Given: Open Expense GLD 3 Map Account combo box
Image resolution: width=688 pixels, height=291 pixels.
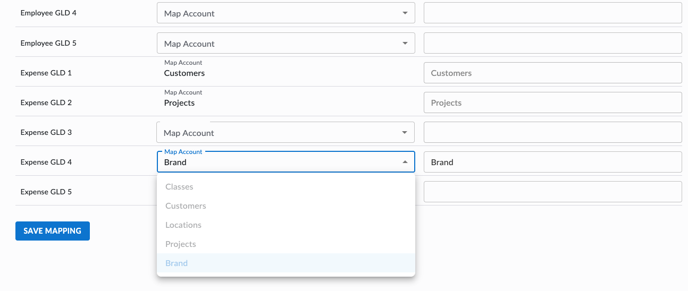Looking at the screenshot, I should click(286, 132).
